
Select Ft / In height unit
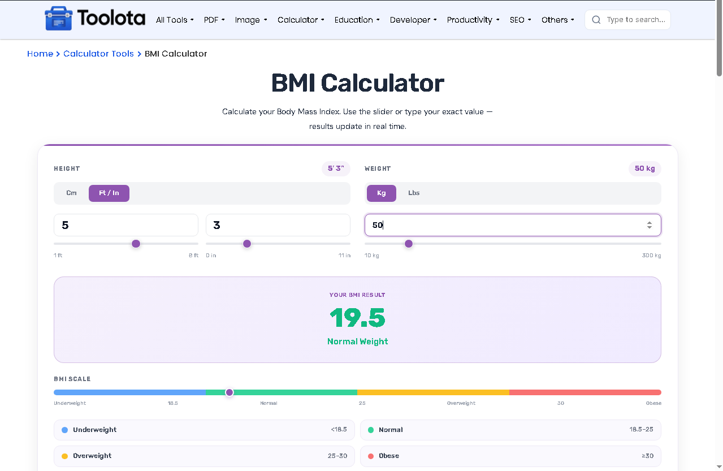(109, 193)
